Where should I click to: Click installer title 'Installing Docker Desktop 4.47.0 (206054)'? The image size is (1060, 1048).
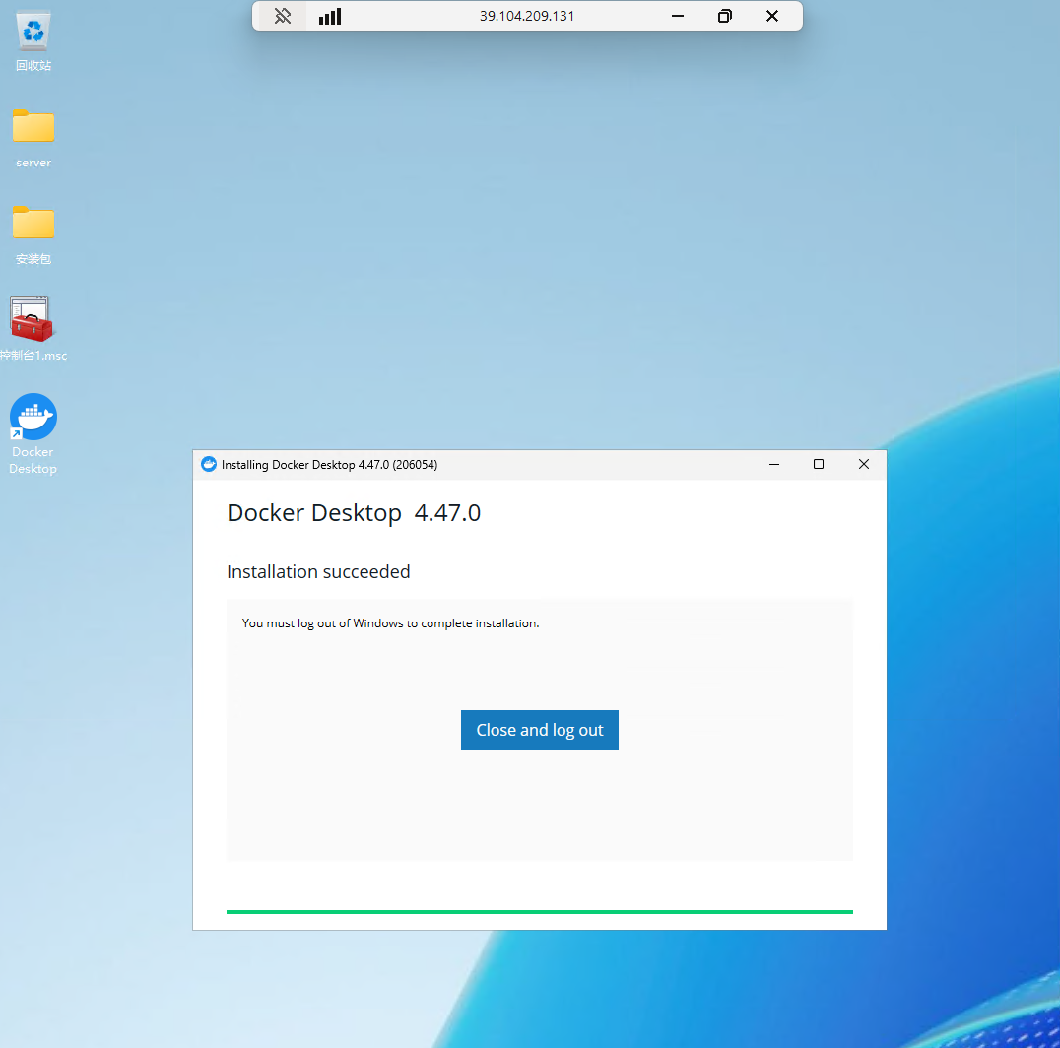[329, 464]
